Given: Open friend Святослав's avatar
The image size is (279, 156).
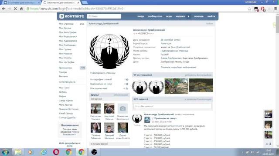Looking at the screenshot, I should click(x=96, y=108).
